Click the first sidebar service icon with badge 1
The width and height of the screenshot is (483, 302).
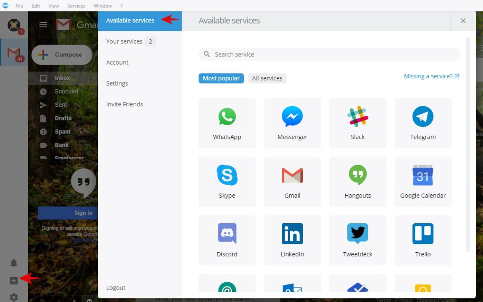[14, 25]
